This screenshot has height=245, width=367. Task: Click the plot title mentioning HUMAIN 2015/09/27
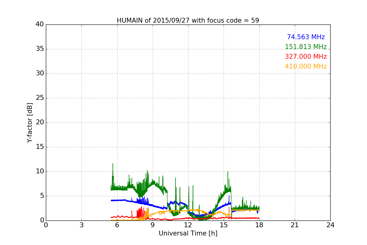188,21
